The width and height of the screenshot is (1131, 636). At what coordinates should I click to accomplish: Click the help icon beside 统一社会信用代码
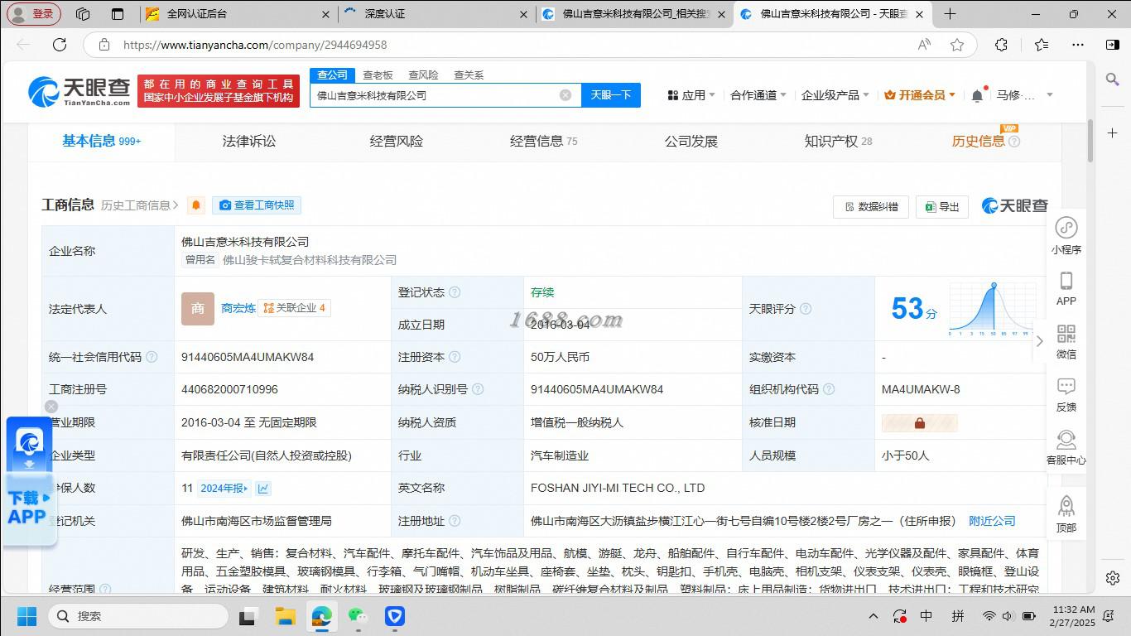click(152, 357)
